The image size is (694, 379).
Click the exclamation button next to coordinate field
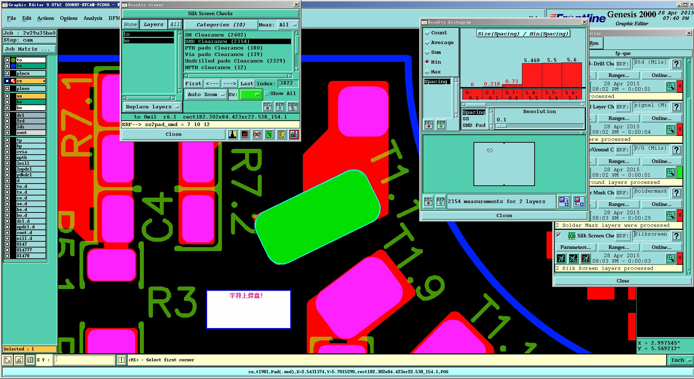point(121,360)
